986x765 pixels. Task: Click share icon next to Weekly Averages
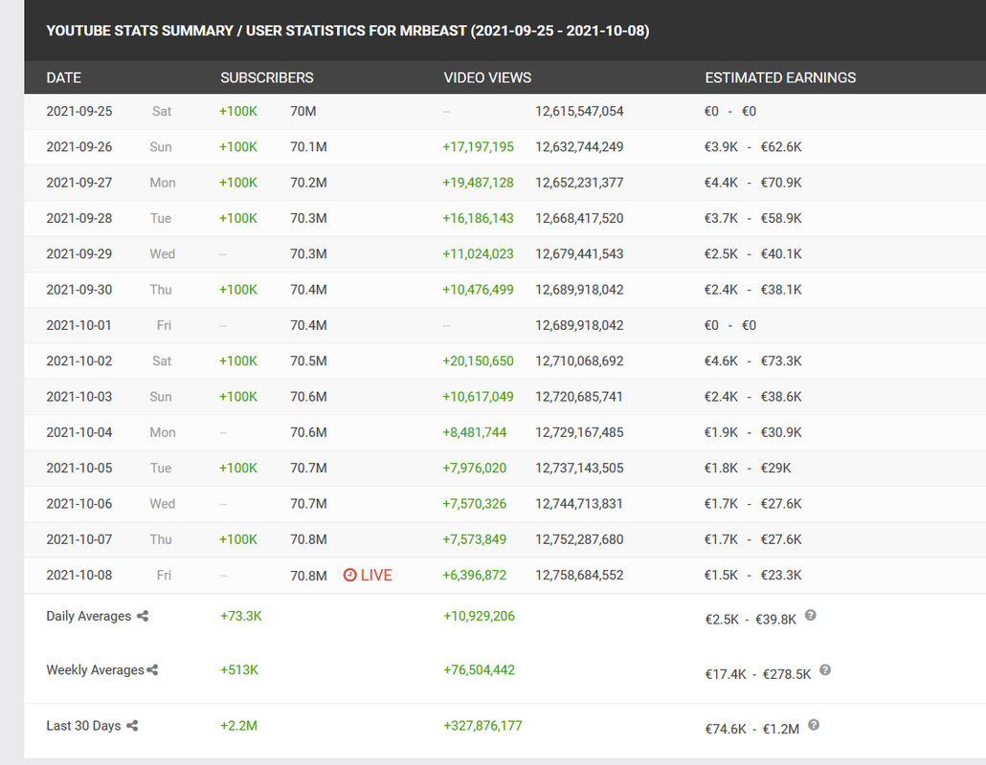point(152,670)
